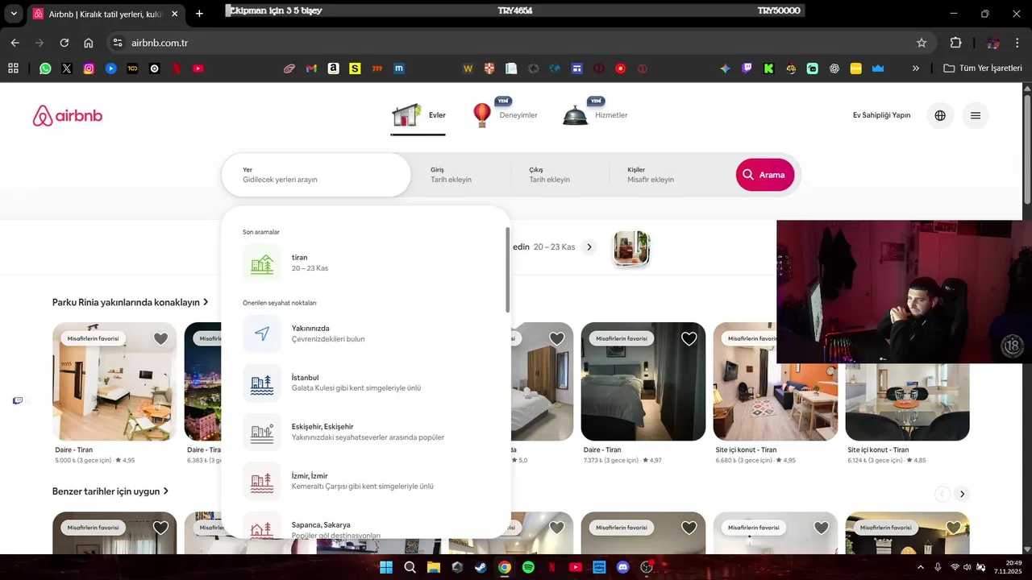Show next listings with the right carousel arrow
Viewport: 1032px width, 580px height.
click(962, 494)
